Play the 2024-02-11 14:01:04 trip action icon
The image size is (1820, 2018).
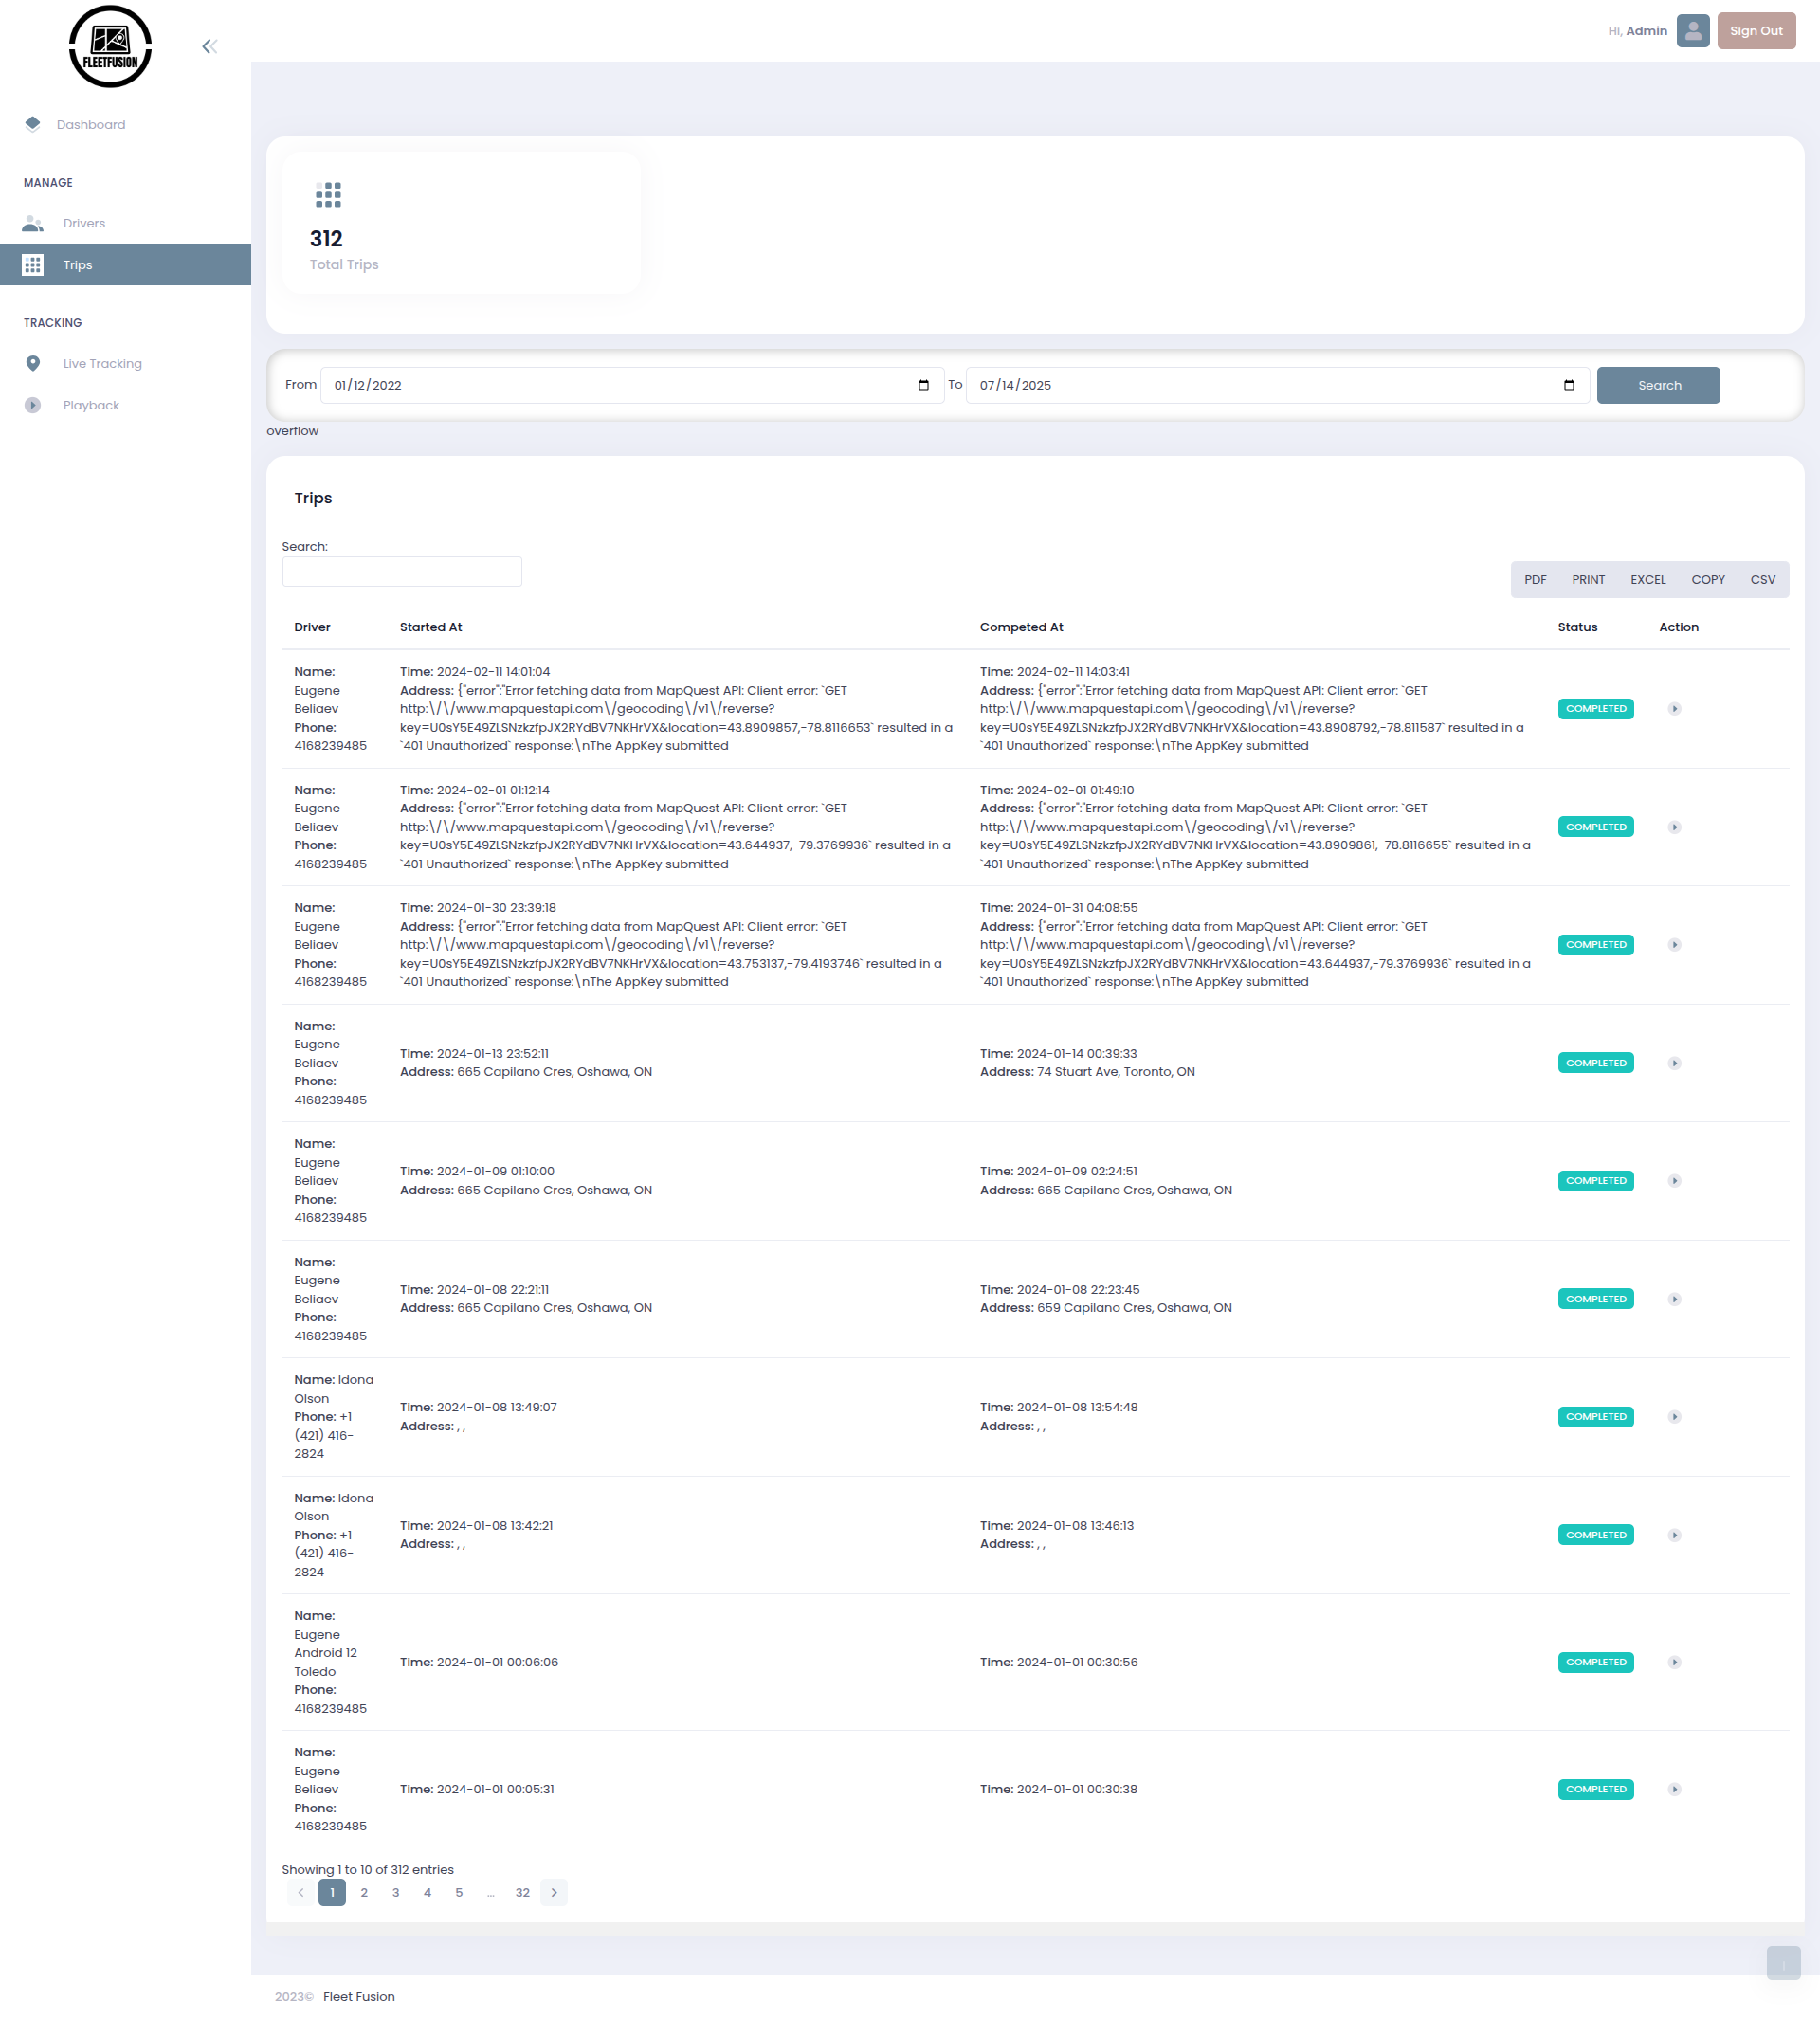pos(1674,709)
